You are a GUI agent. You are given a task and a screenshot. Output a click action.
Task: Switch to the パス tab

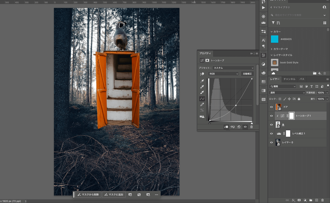coord(302,79)
